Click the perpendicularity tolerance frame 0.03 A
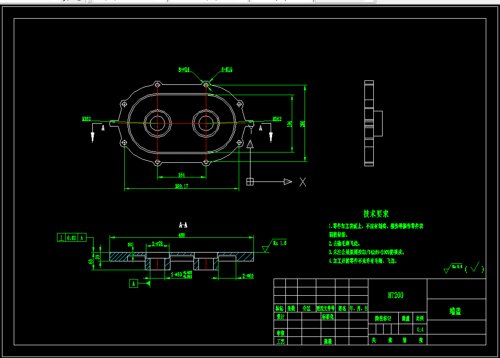500x358 pixels. (72, 238)
